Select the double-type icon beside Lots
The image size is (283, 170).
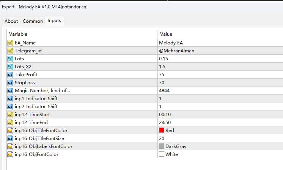10,59
